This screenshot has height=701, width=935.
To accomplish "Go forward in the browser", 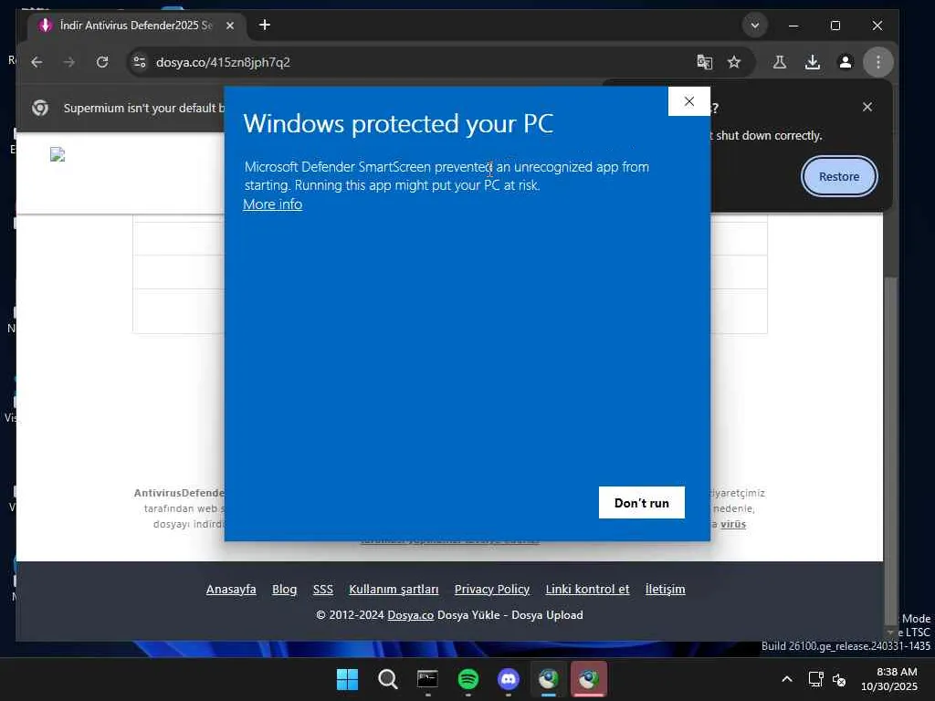I will pos(69,62).
